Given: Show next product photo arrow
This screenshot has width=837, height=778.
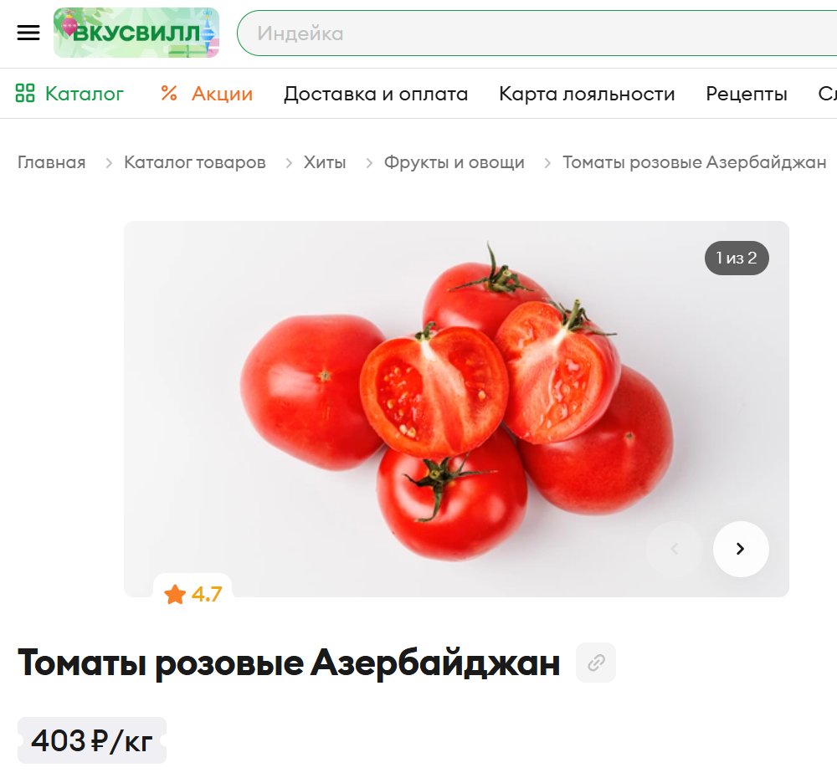Looking at the screenshot, I should click(x=741, y=549).
